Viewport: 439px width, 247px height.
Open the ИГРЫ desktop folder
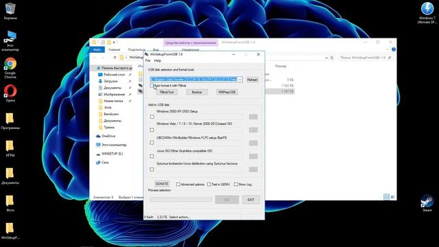click(x=10, y=148)
